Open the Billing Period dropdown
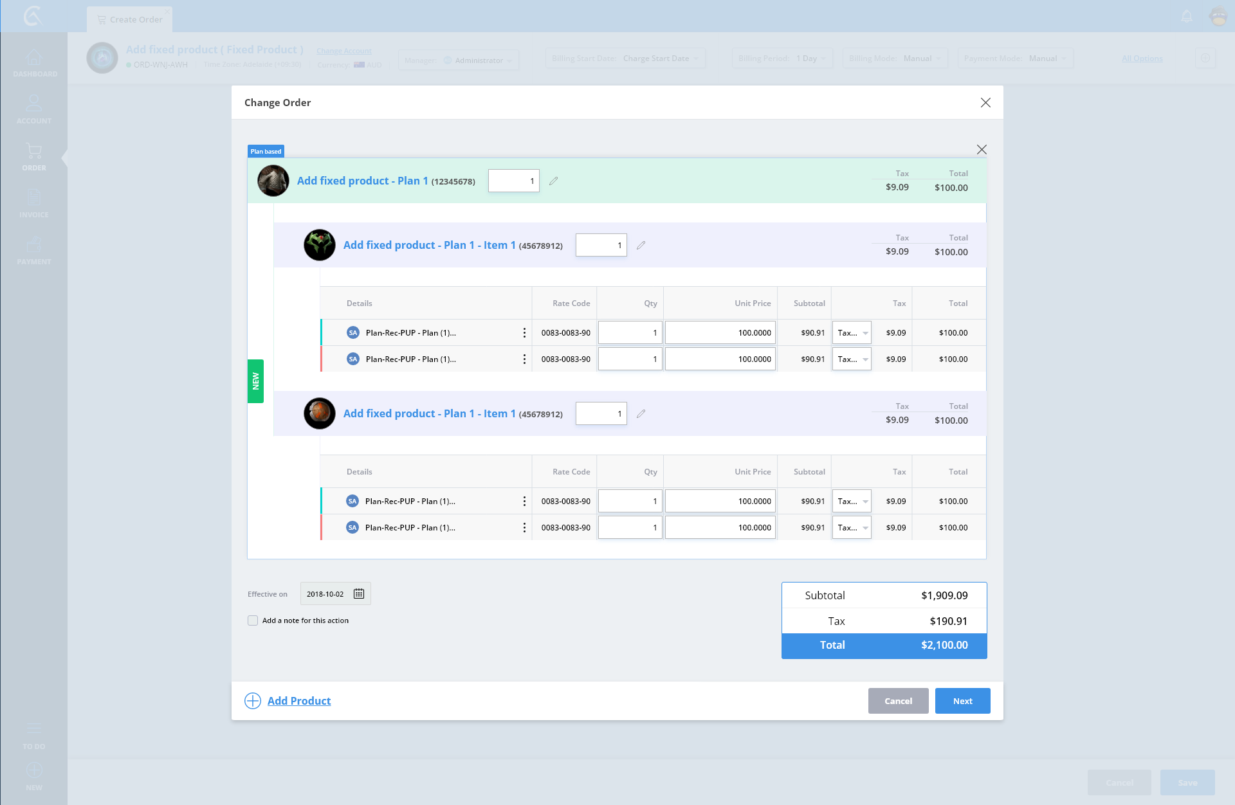This screenshot has height=805, width=1235. 782,59
